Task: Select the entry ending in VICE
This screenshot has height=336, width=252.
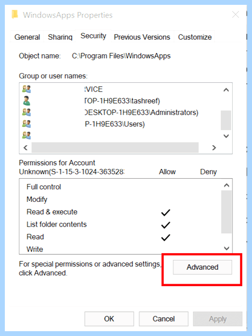Action: [x=94, y=89]
